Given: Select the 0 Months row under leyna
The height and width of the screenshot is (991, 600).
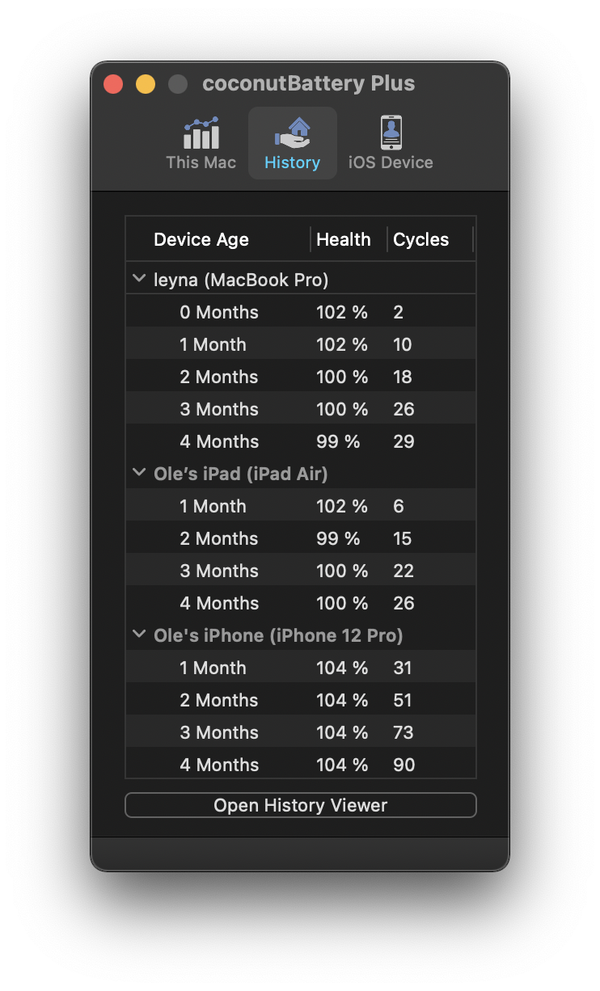Looking at the screenshot, I should 300,312.
